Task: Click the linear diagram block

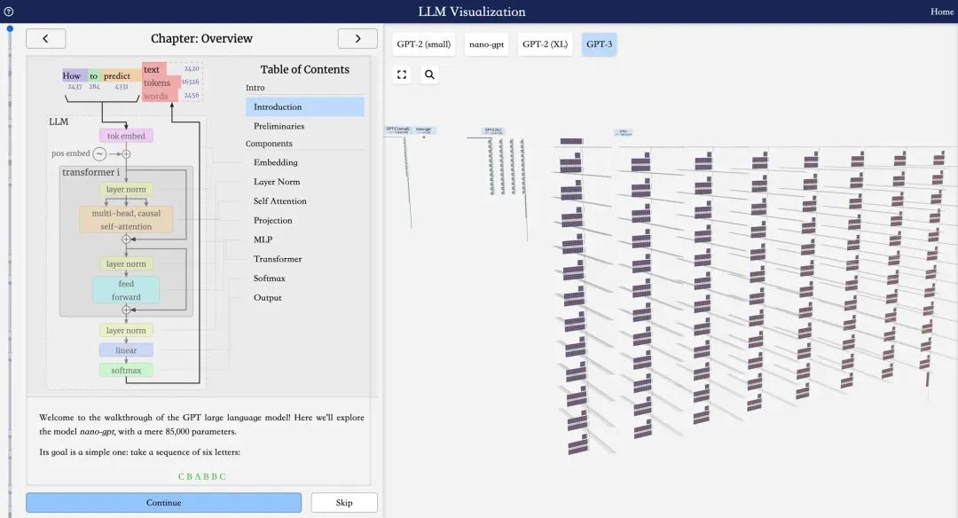Action: [126, 350]
